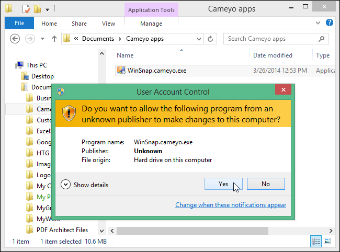Click the Properties quick access icon
340x252 pixels.
pyautogui.click(x=26, y=9)
